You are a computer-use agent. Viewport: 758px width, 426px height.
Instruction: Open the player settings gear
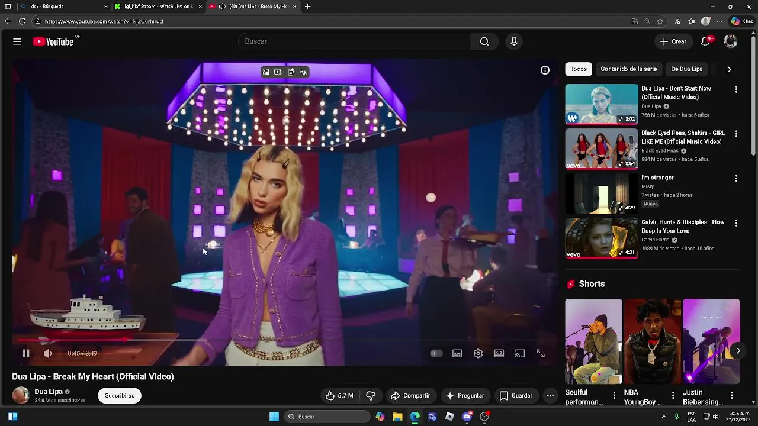[478, 353]
